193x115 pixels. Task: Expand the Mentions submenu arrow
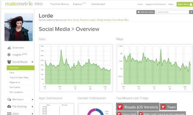[32, 100]
